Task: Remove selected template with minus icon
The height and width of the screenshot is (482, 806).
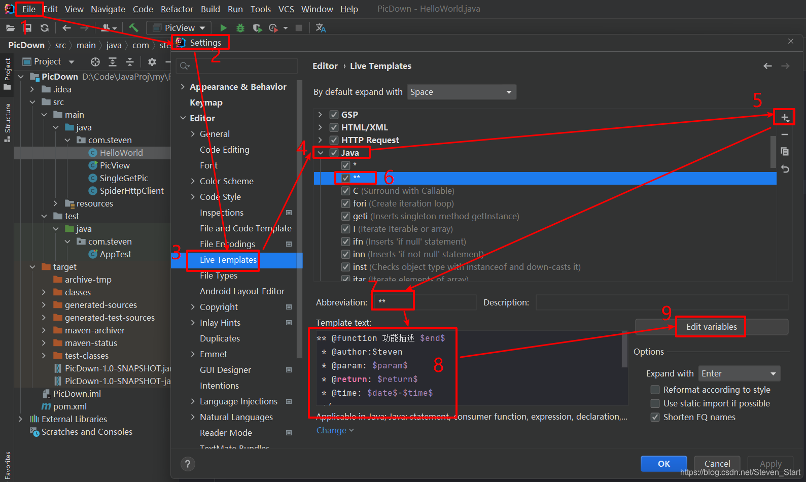Action: coord(785,134)
